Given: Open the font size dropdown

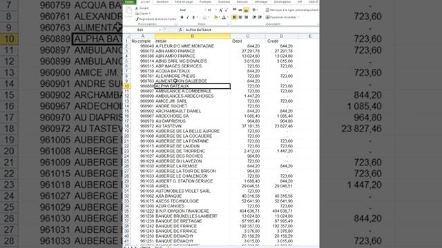Looking at the screenshot, I should pos(215,10).
